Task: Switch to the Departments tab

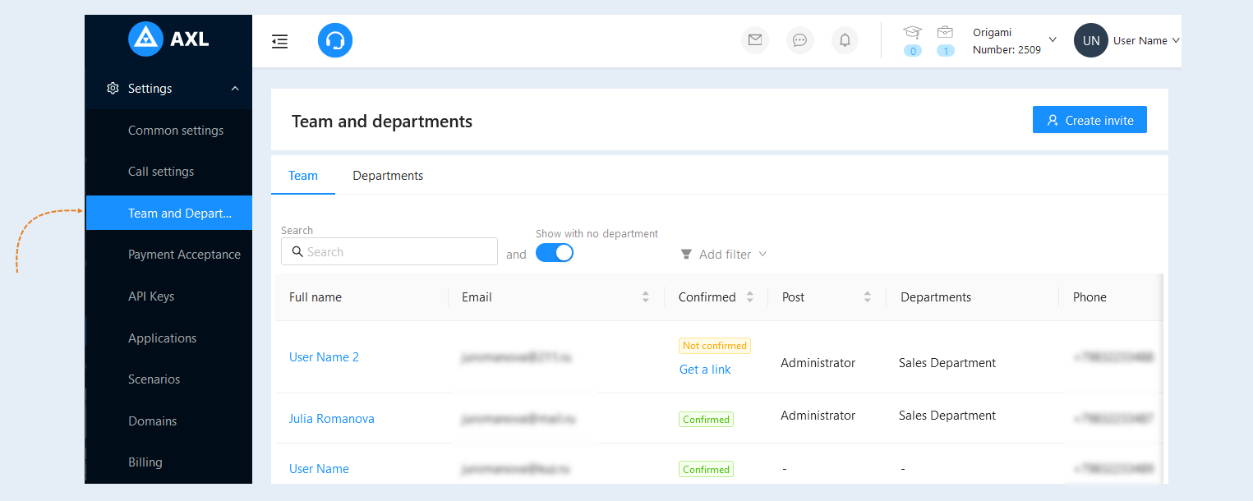Action: coord(388,176)
